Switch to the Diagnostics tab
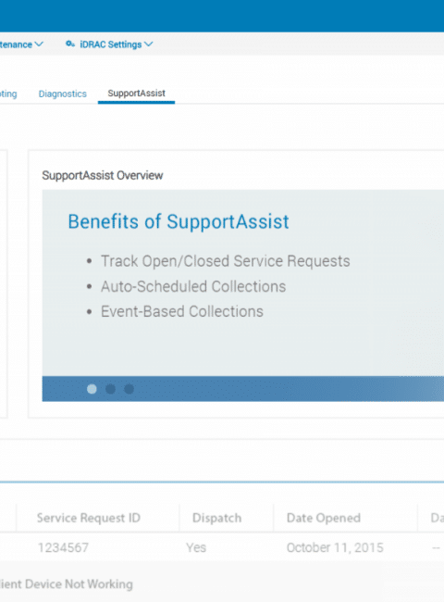The width and height of the screenshot is (444, 602). point(63,94)
